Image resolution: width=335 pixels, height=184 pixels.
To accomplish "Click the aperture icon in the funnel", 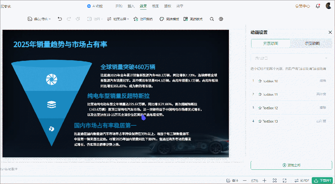I will (51, 79).
